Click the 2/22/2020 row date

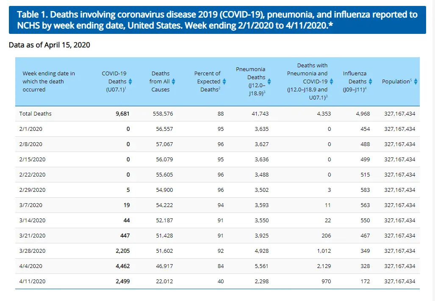point(32,174)
